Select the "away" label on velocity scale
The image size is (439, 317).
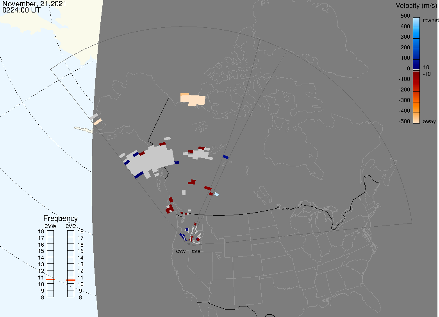click(429, 121)
